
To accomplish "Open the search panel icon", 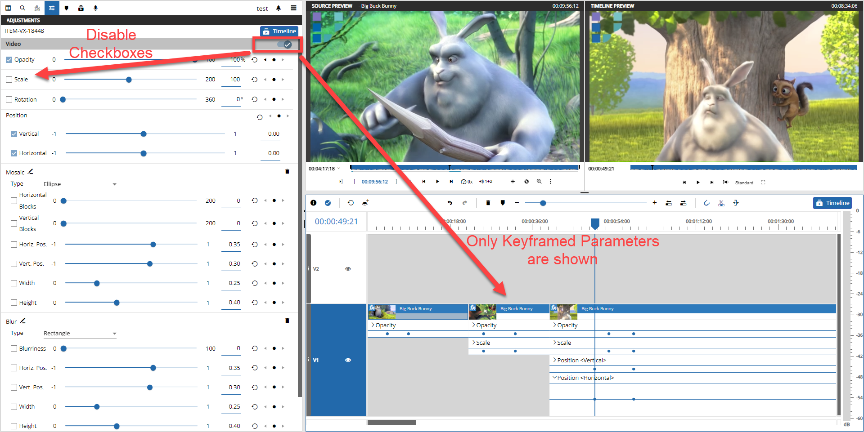I will [x=22, y=8].
